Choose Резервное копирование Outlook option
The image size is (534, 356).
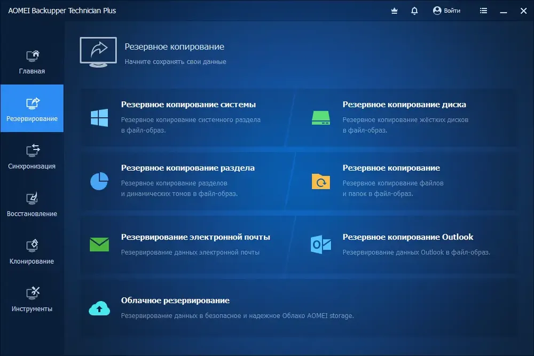[407, 237]
